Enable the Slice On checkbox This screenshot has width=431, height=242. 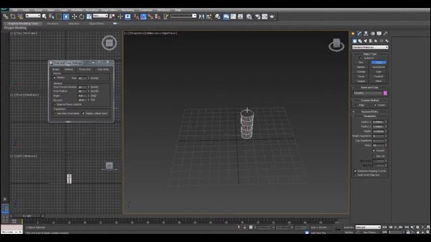(374, 156)
